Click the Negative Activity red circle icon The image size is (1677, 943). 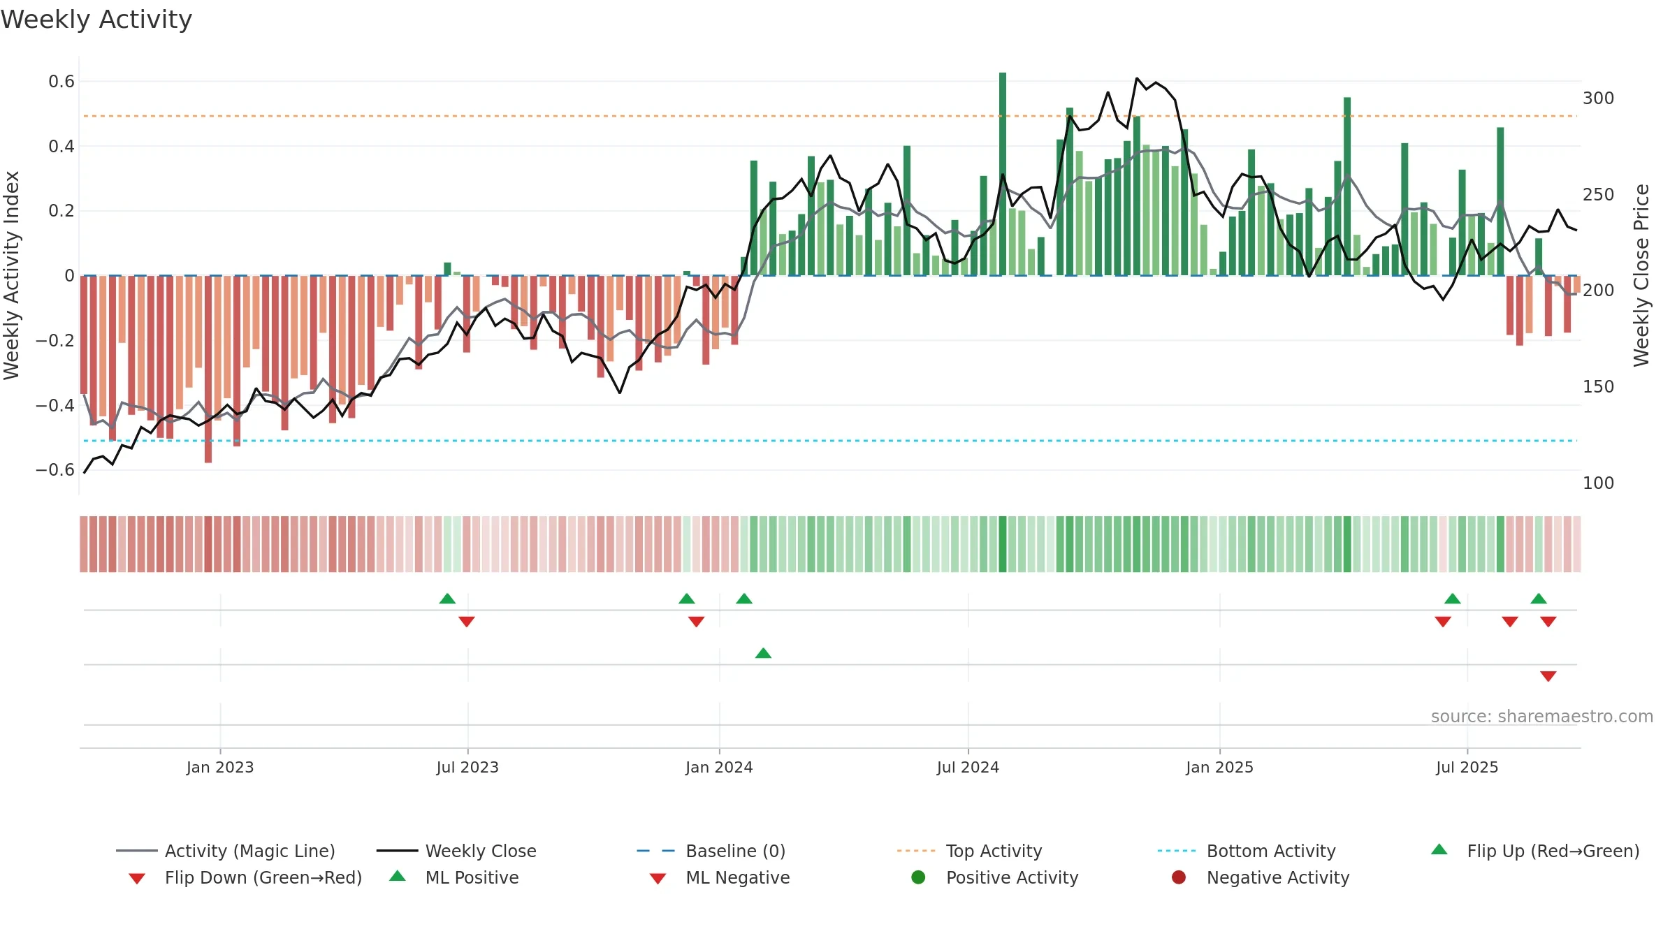click(x=1179, y=877)
